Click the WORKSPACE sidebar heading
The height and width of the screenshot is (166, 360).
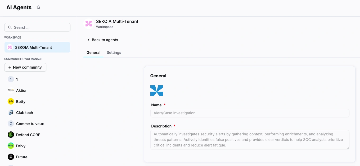pyautogui.click(x=12, y=37)
